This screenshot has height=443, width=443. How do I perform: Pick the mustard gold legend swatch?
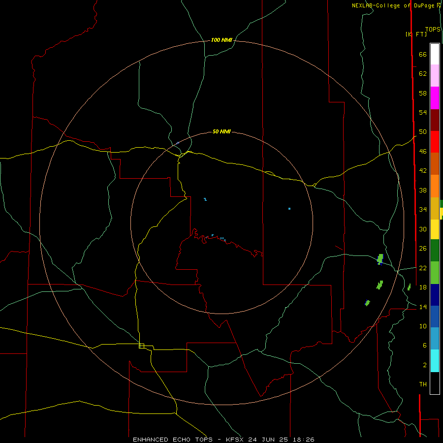pyautogui.click(x=435, y=208)
